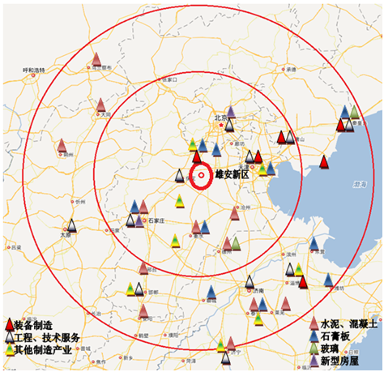Click the 水泥、混凝土 brown legend icon
Screen dimensions: 384x372
tap(314, 323)
